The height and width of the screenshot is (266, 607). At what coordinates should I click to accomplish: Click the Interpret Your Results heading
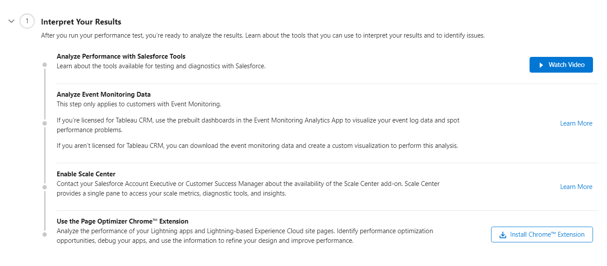click(81, 22)
